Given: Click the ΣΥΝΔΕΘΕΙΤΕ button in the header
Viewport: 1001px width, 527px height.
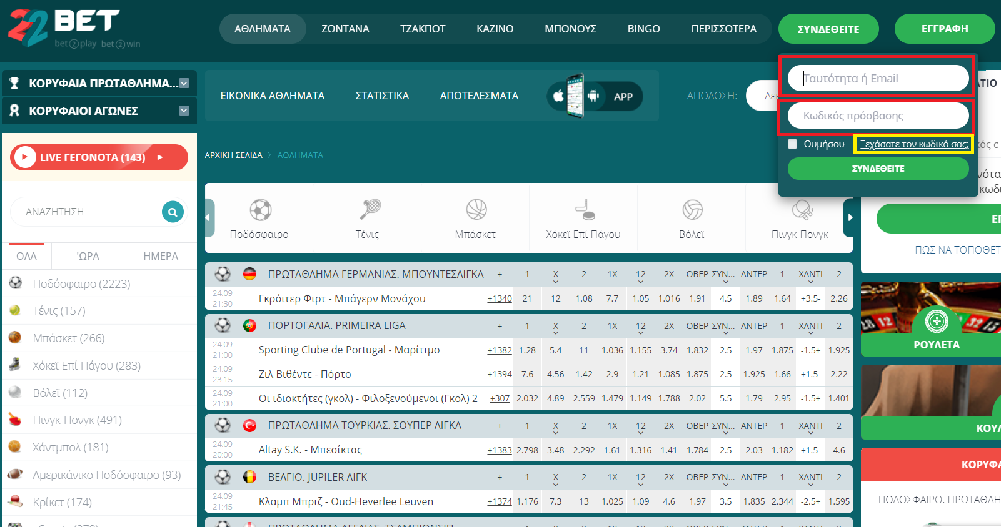Looking at the screenshot, I should click(828, 29).
